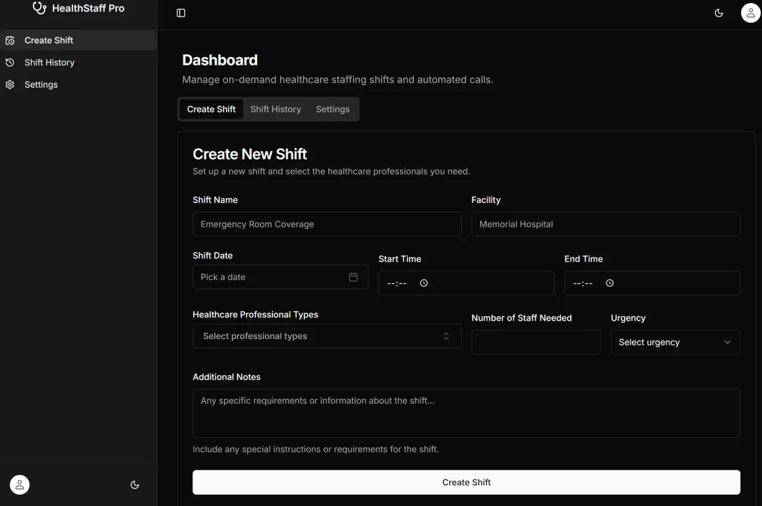Switch to the Settings tab
762x506 pixels.
point(333,109)
